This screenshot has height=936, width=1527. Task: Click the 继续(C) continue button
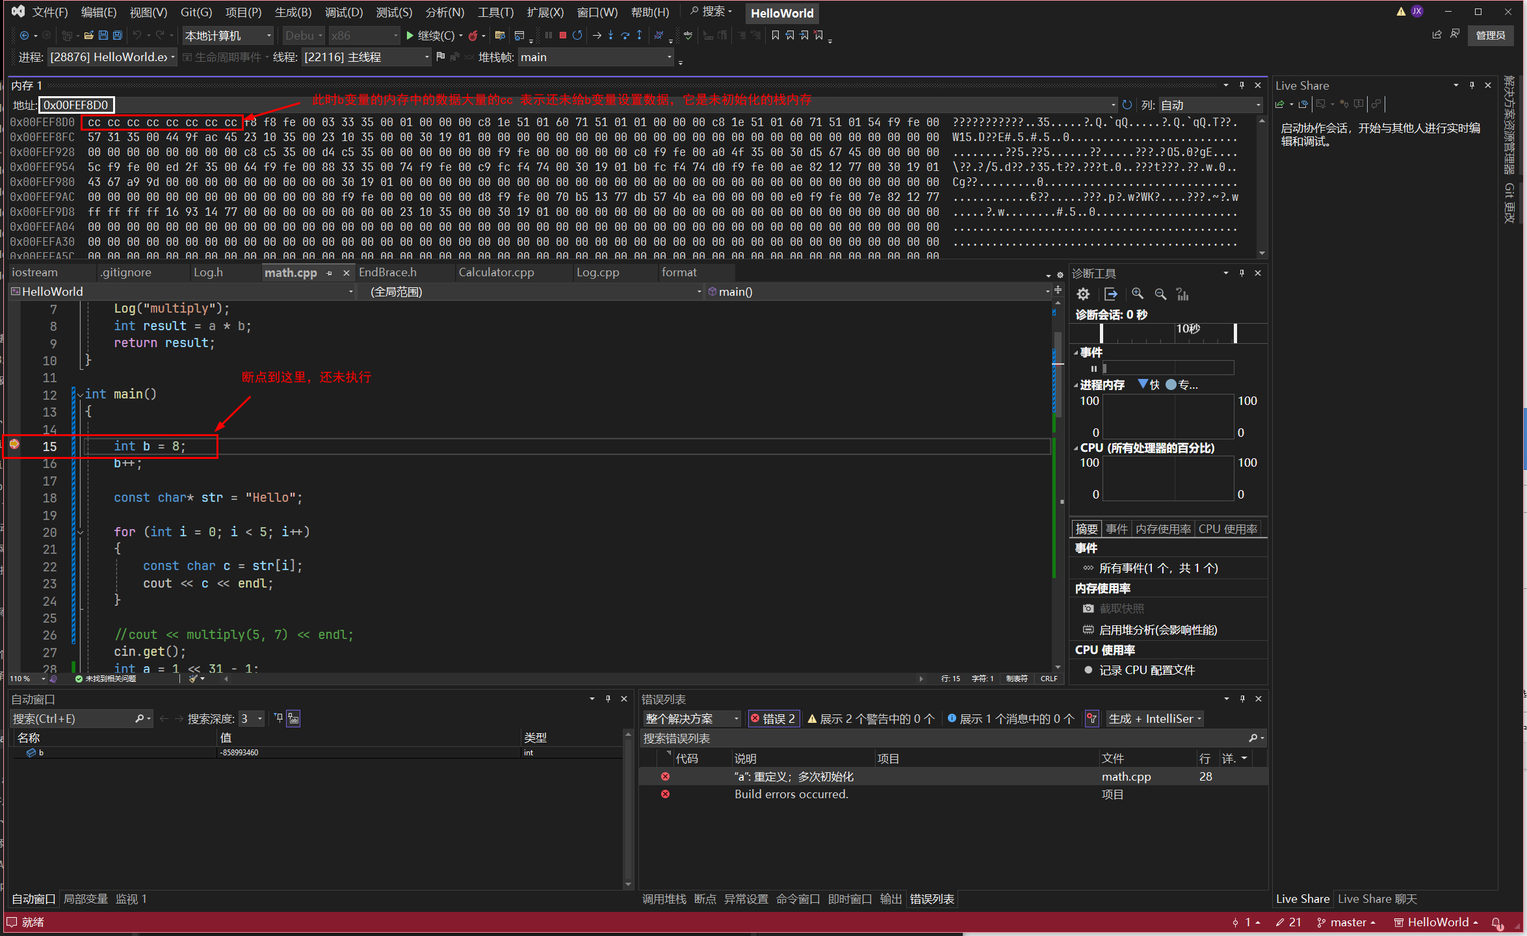pyautogui.click(x=429, y=36)
